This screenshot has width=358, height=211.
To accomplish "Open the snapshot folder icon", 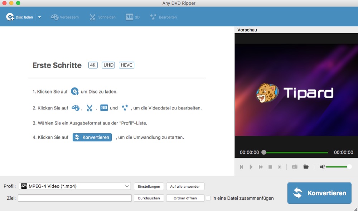I will pos(306,167).
